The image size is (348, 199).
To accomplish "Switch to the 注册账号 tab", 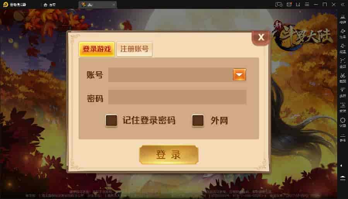I will (135, 49).
